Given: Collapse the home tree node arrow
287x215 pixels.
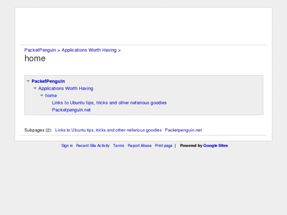Looking at the screenshot, I should point(42,95).
